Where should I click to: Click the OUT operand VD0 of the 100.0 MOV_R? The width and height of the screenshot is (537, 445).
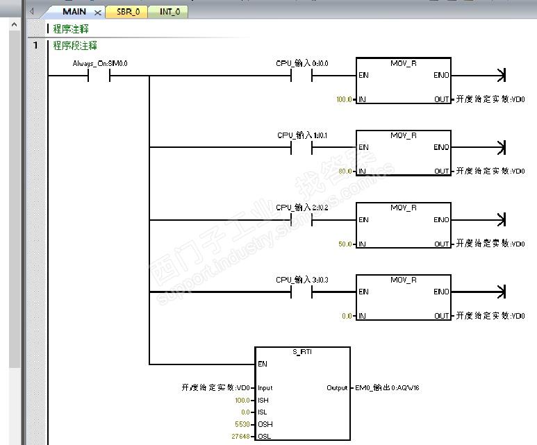click(490, 99)
